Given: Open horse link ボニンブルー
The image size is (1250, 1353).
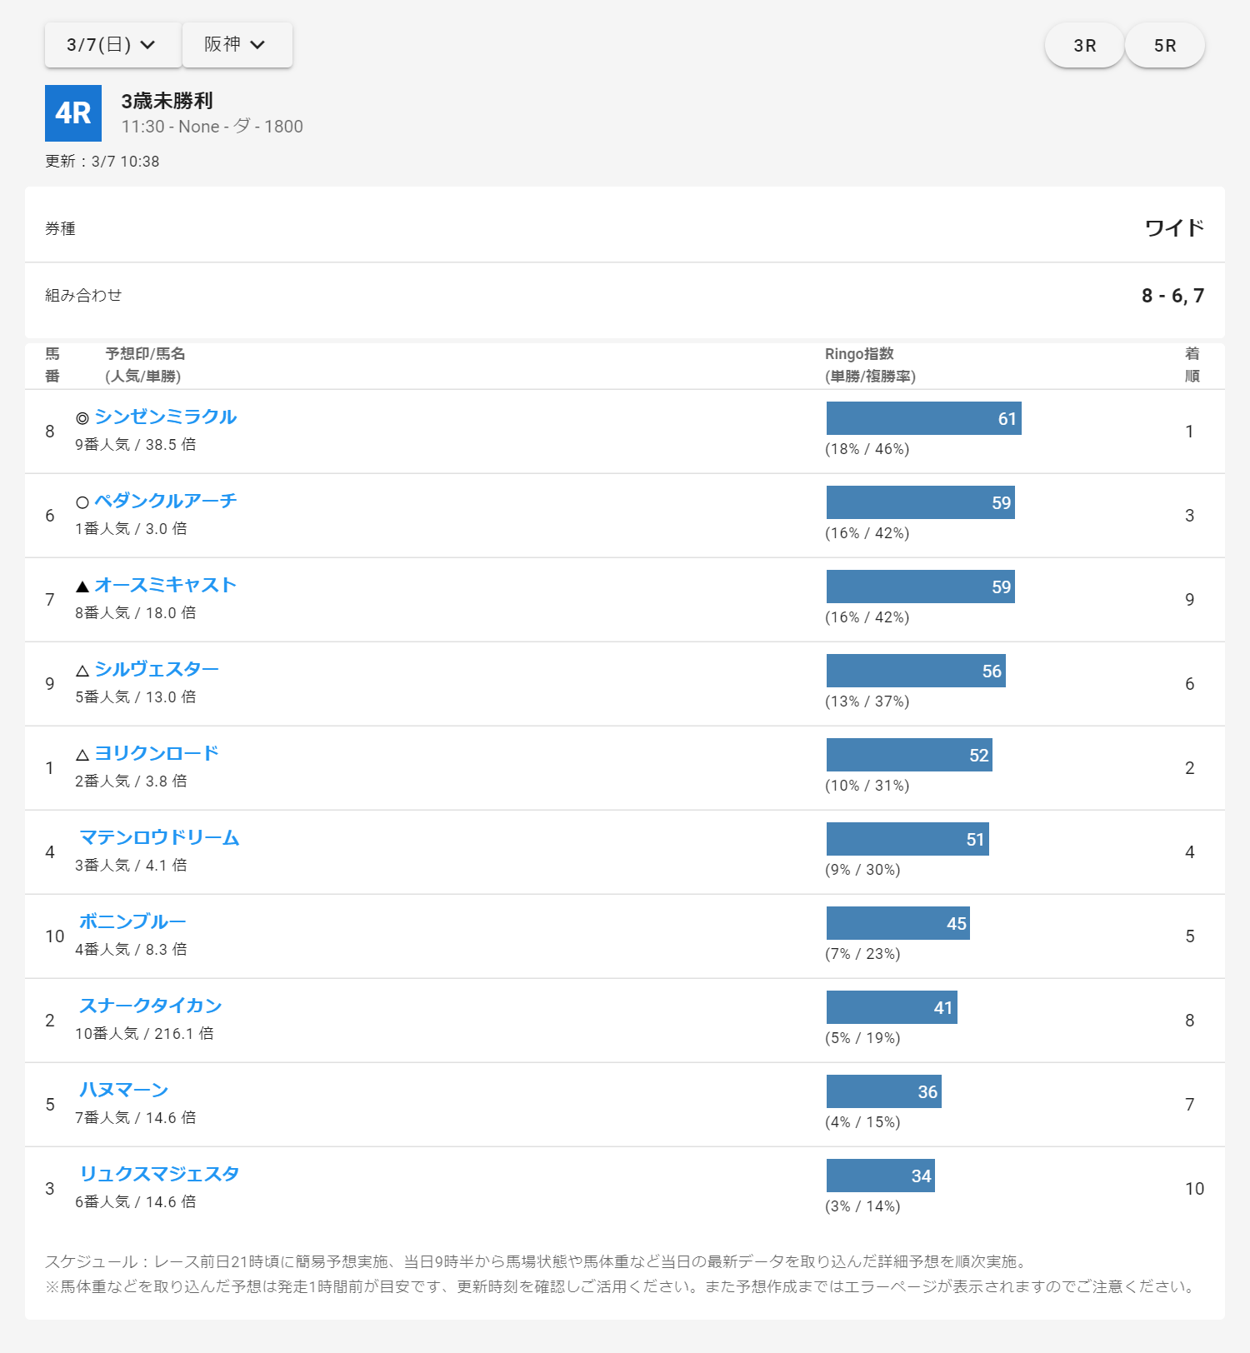Looking at the screenshot, I should (132, 921).
